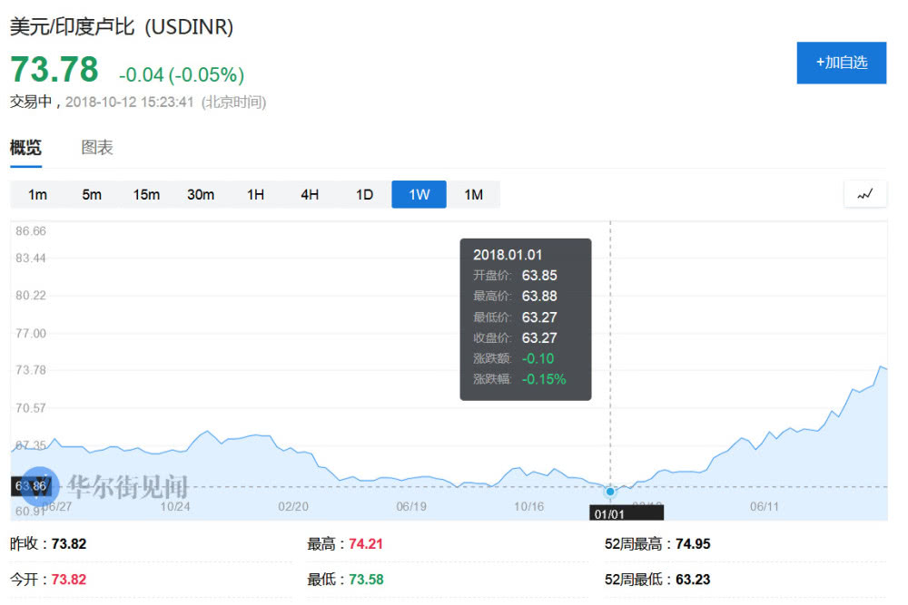Set chart to 4H interval
The width and height of the screenshot is (908, 605).
click(x=310, y=194)
